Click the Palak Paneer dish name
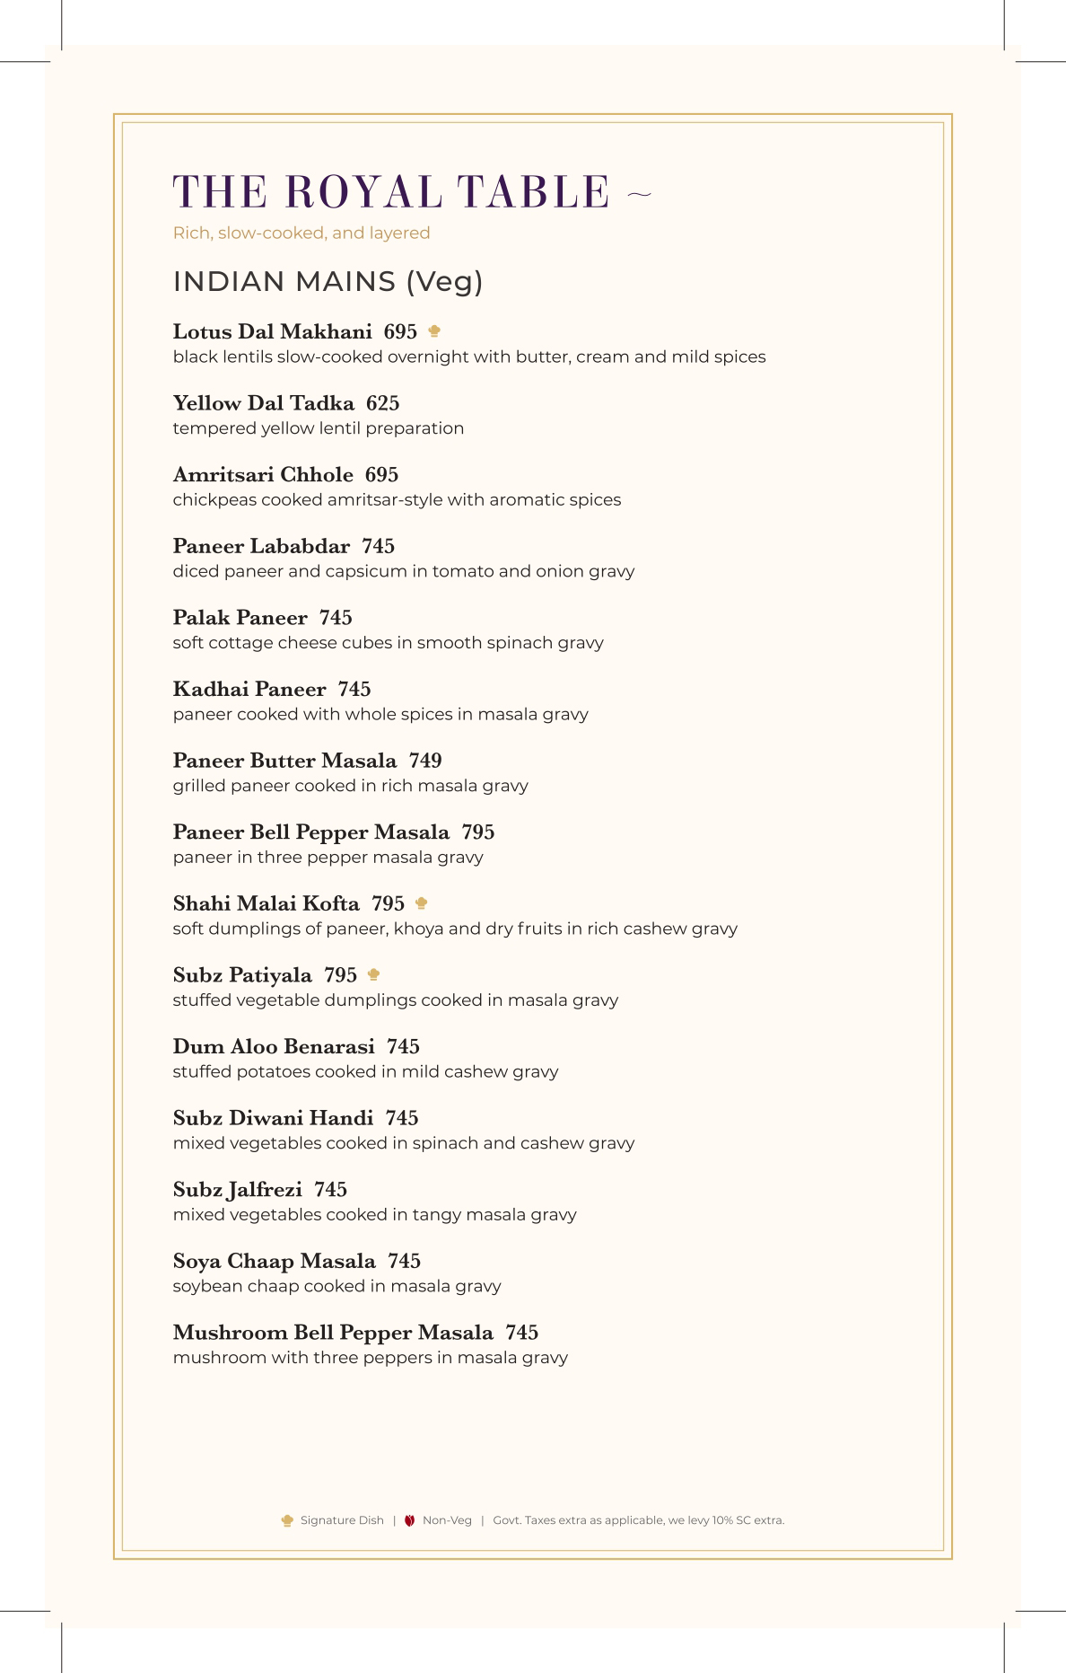 coord(240,618)
